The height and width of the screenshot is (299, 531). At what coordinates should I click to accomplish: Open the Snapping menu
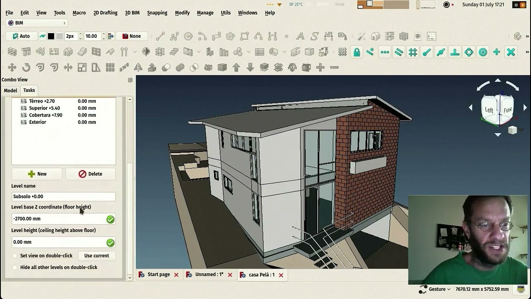[157, 12]
